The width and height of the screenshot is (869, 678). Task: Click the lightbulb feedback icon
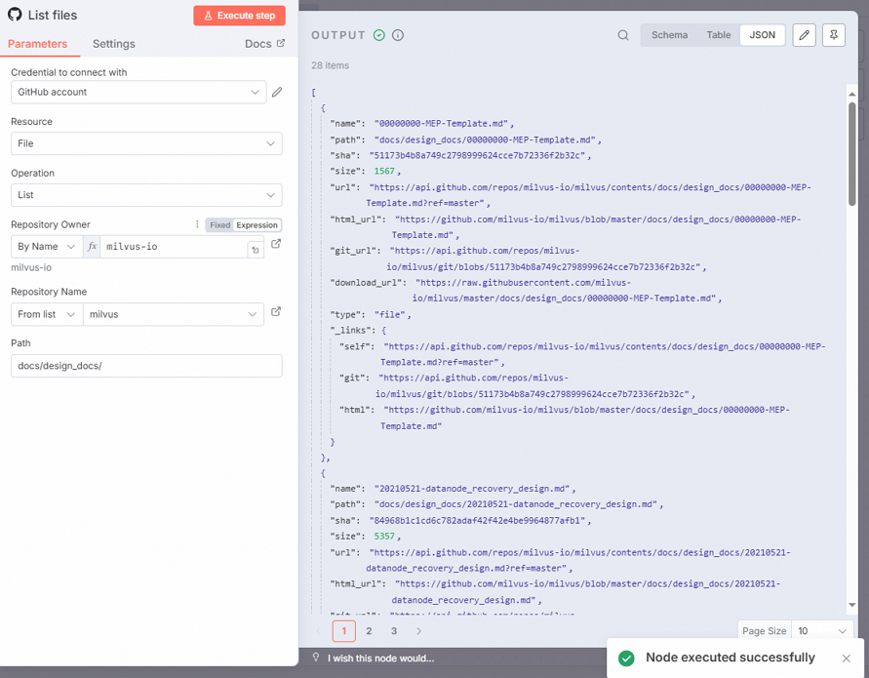[x=316, y=658]
